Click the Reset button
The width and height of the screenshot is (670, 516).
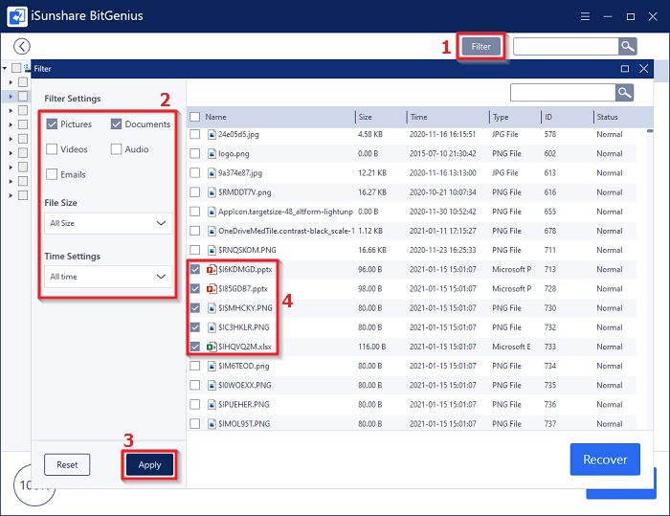click(67, 464)
